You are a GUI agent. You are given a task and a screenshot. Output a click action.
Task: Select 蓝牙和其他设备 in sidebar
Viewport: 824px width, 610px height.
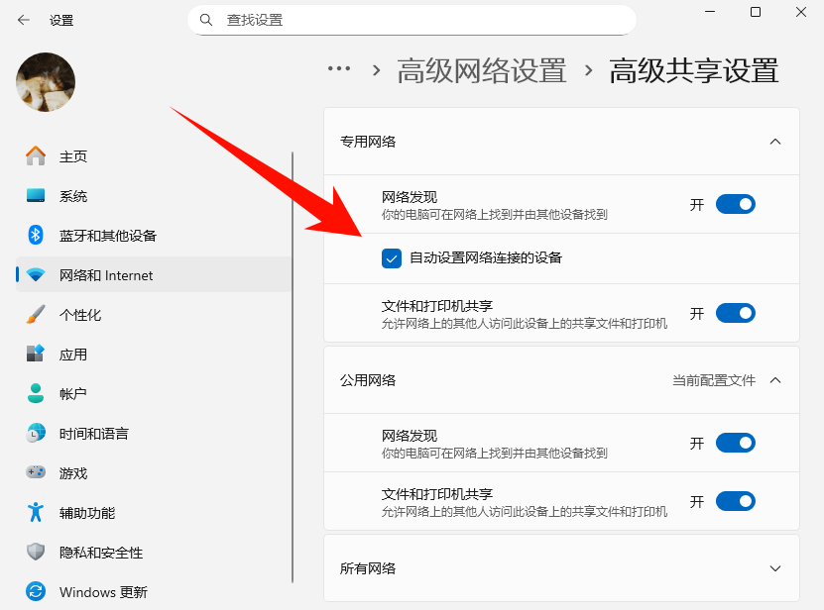pos(105,235)
